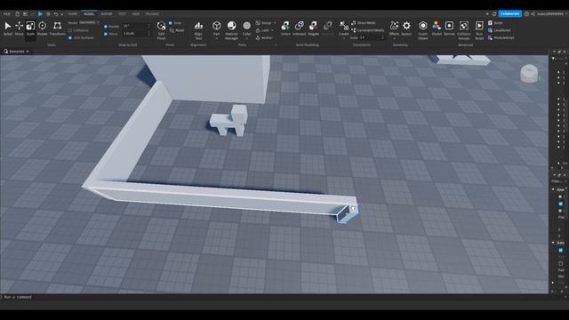Close the Baseplate document tab
The image size is (569, 320).
(x=28, y=52)
